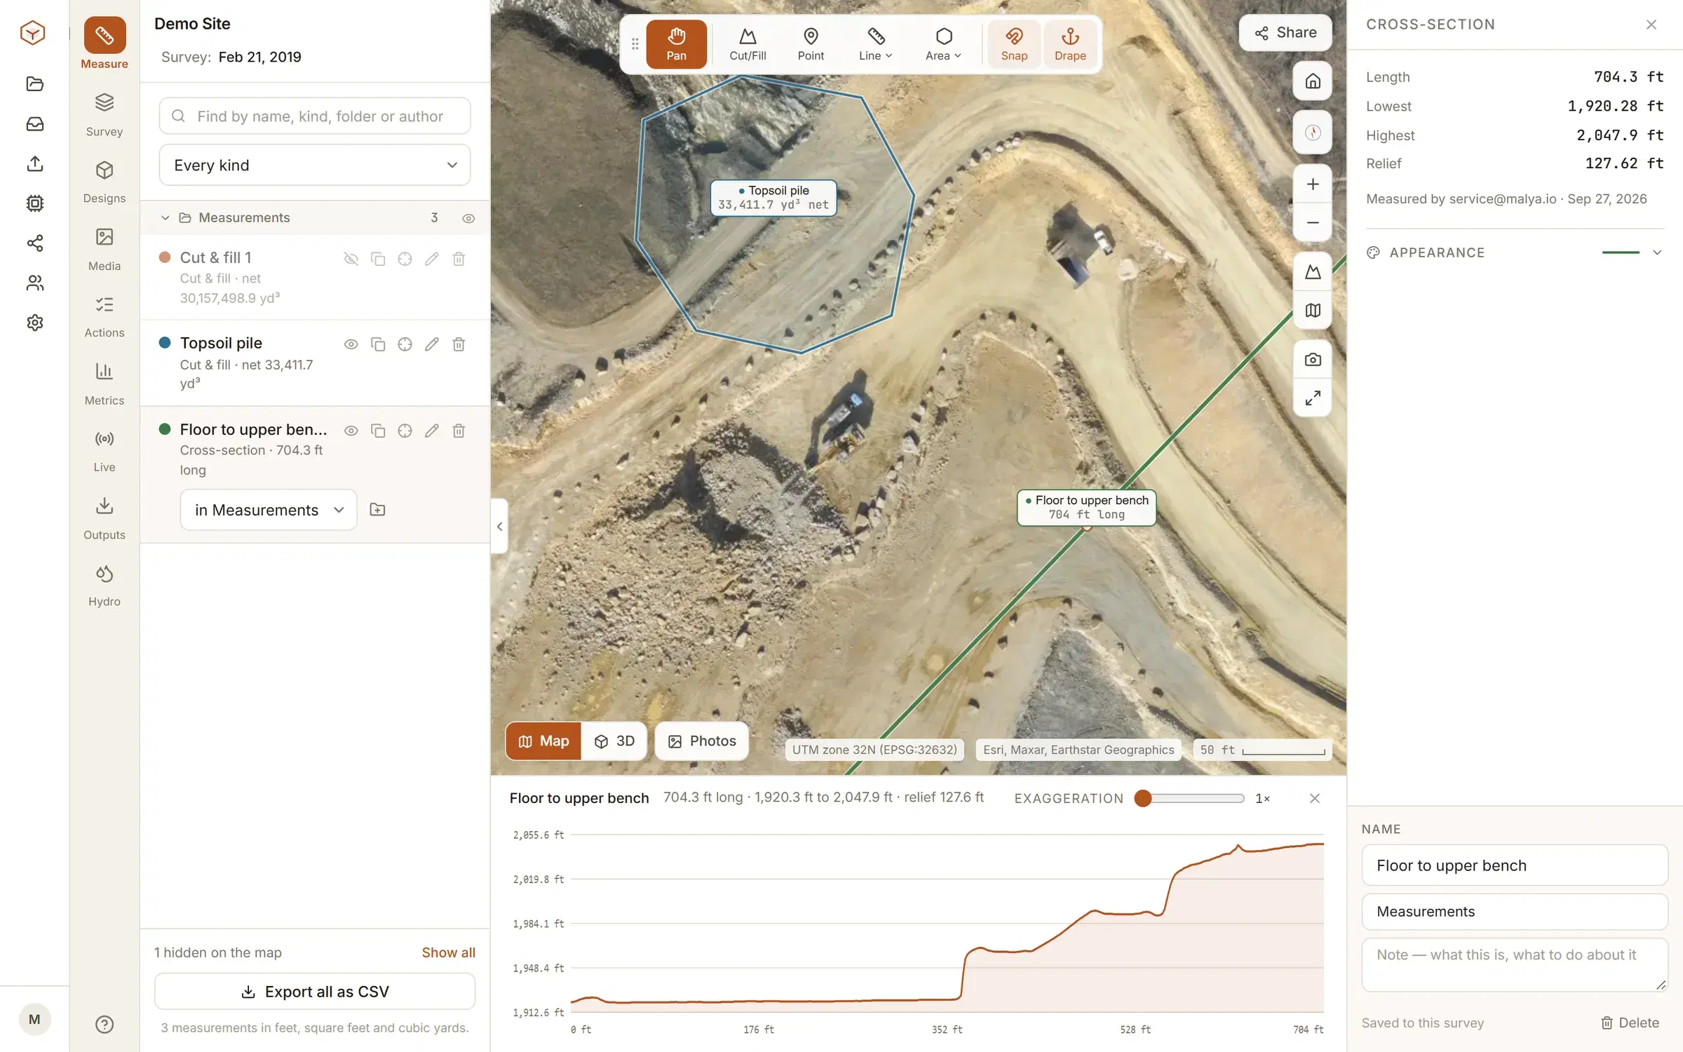Adjust the Exaggeration slider handle
1683x1052 pixels.
pos(1143,798)
